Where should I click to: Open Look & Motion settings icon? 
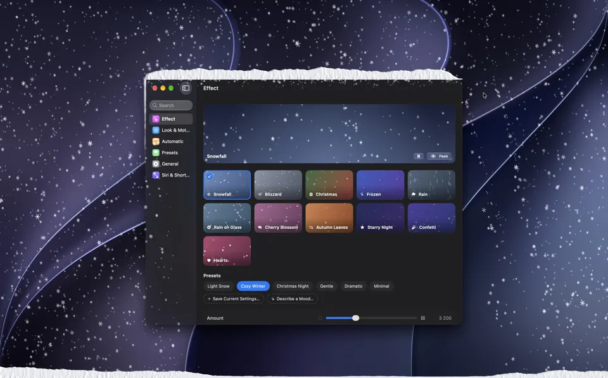point(156,130)
